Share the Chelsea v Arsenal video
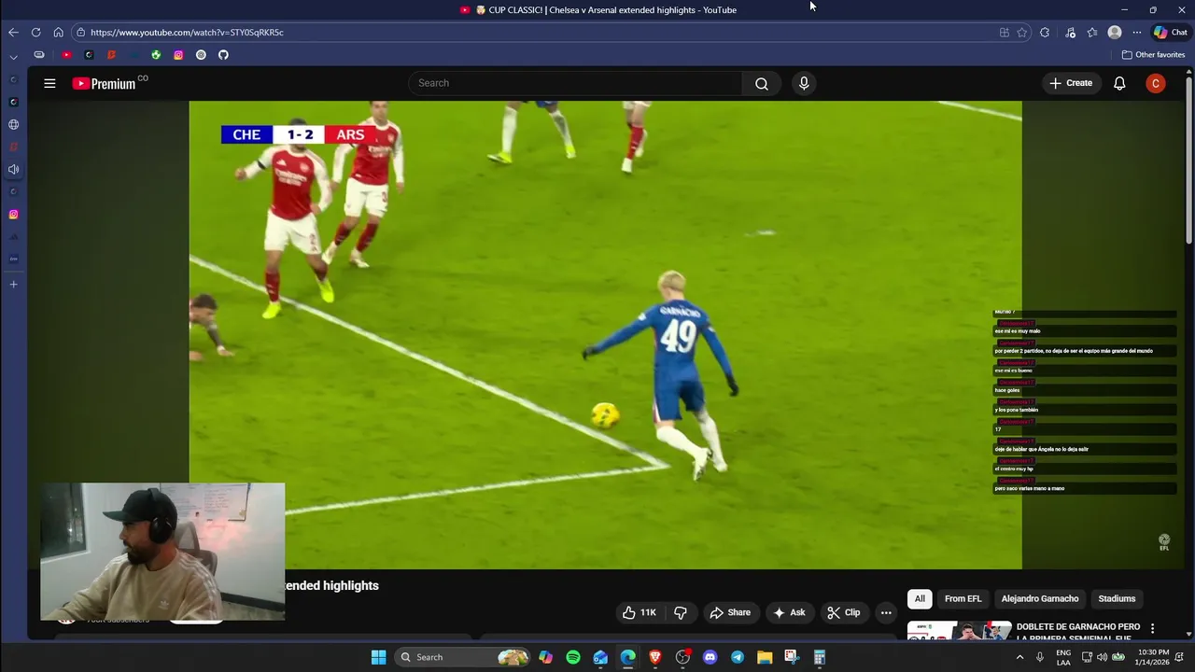 coord(730,612)
